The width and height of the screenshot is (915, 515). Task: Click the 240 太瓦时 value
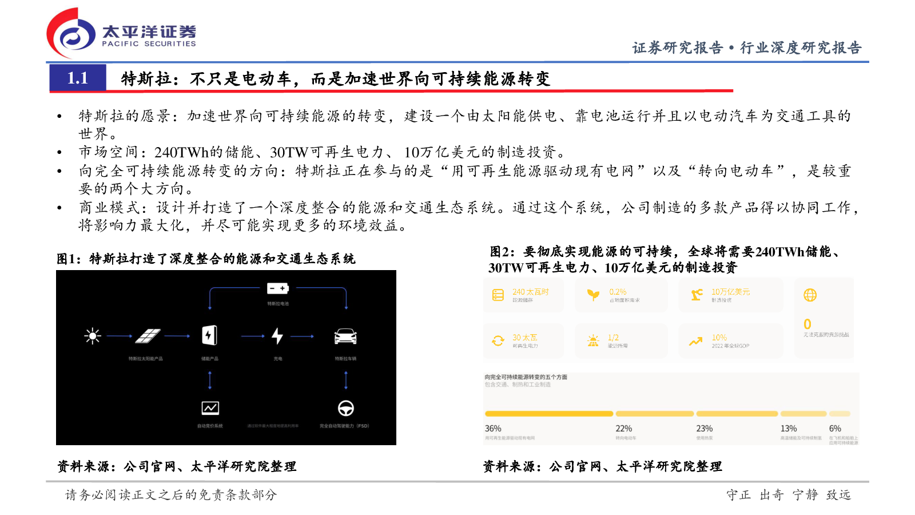pyautogui.click(x=531, y=292)
